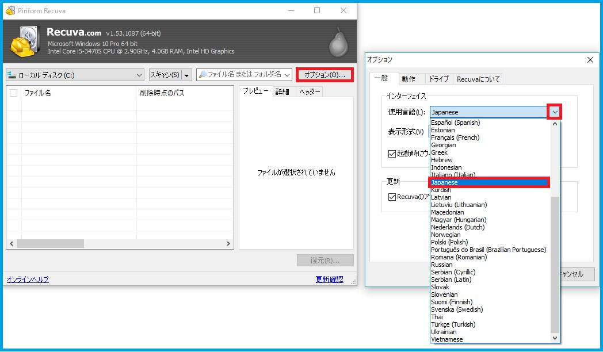Click the オプション(O)... button
Image resolution: width=603 pixels, height=352 pixels.
click(x=325, y=75)
